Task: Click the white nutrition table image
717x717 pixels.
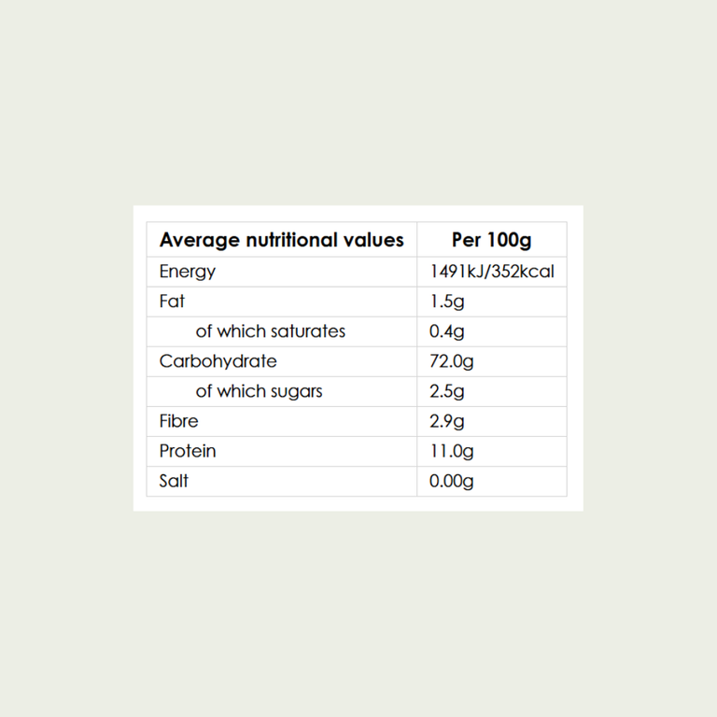Action: coord(358,358)
